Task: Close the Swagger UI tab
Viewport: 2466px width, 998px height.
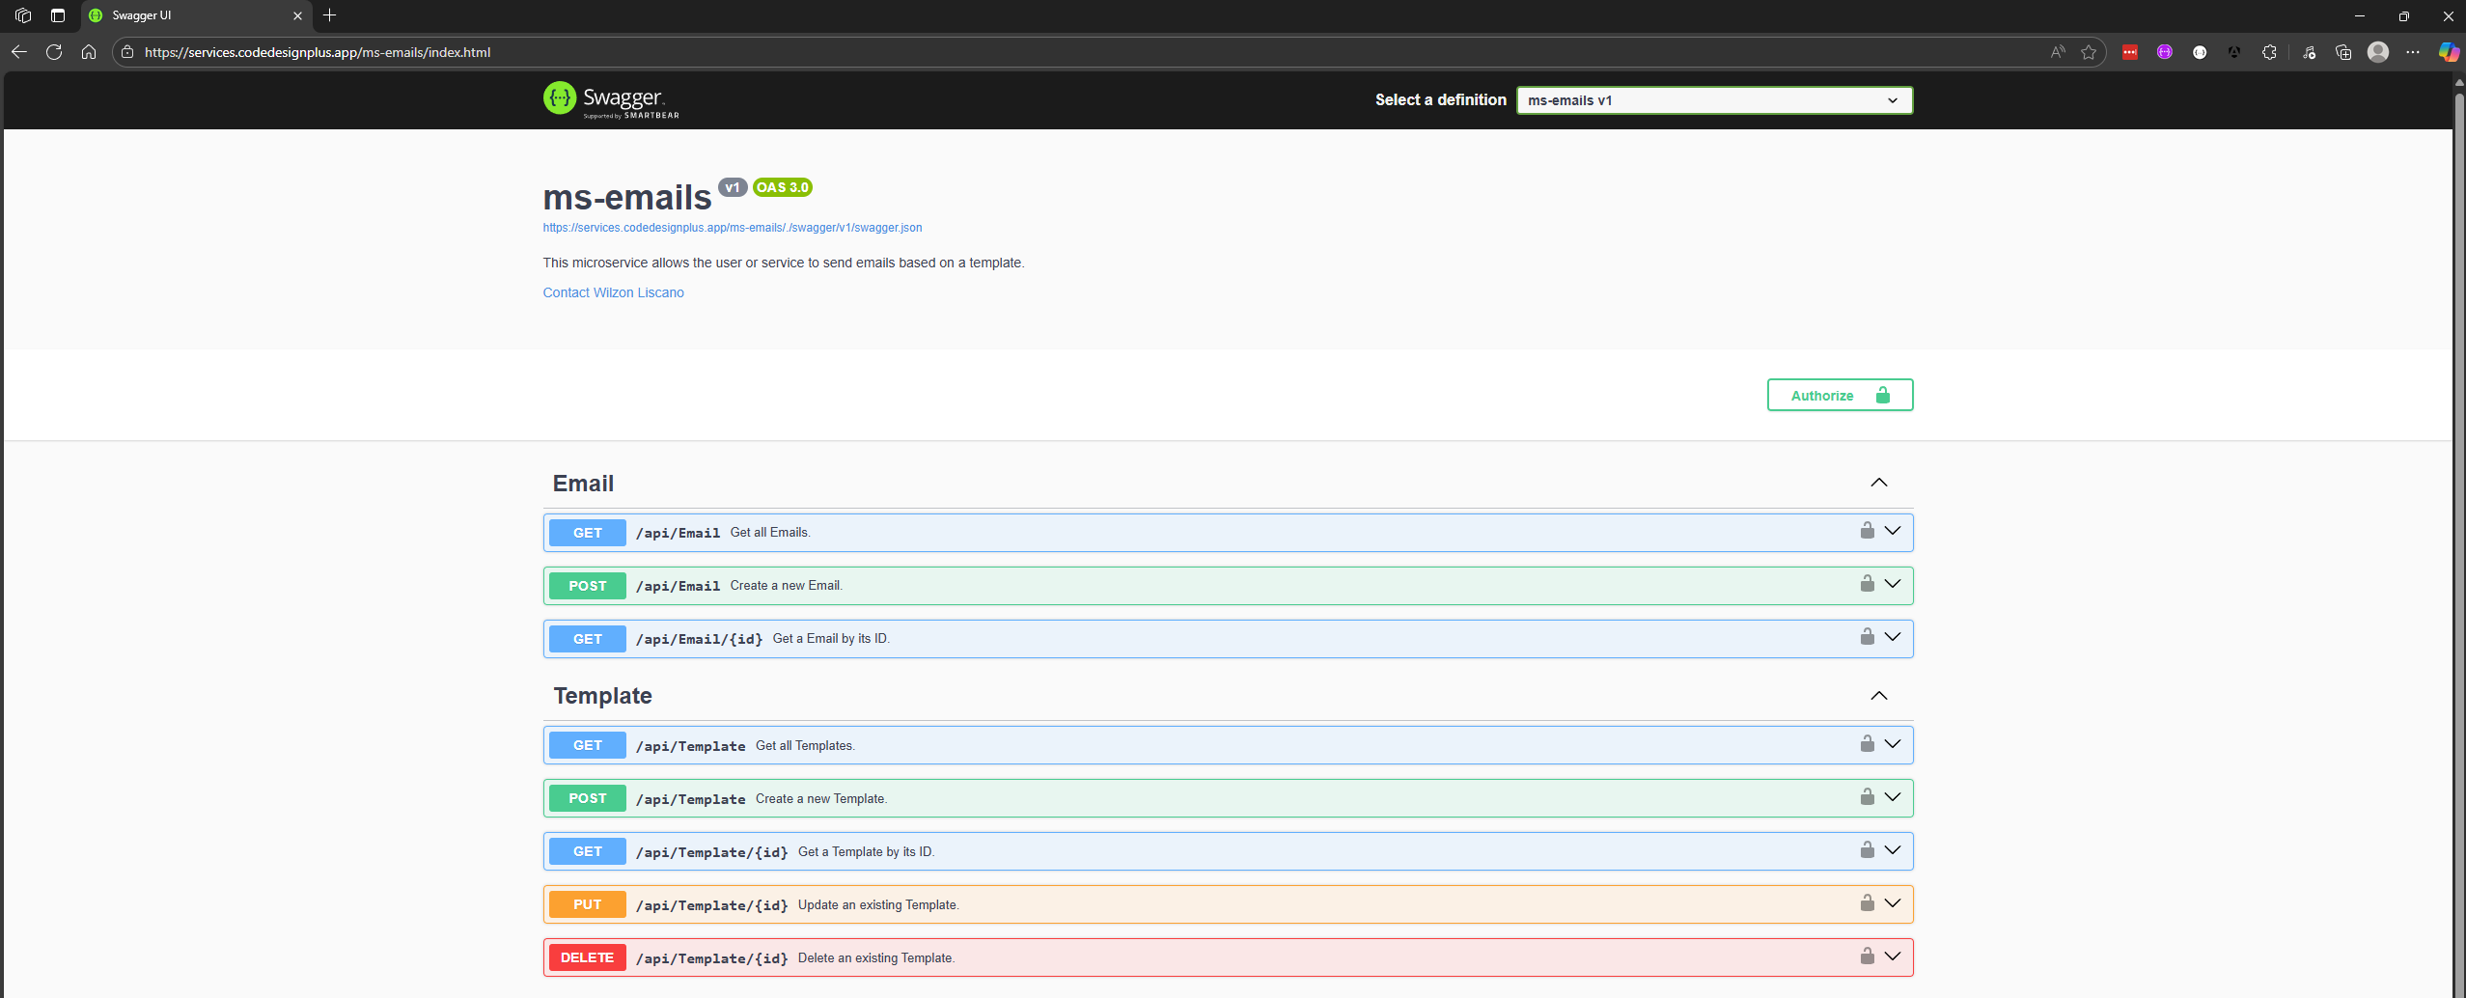Action: click(297, 15)
